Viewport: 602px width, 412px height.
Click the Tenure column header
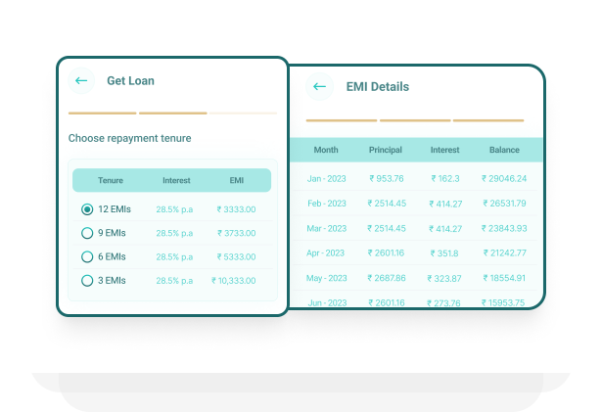click(x=111, y=181)
